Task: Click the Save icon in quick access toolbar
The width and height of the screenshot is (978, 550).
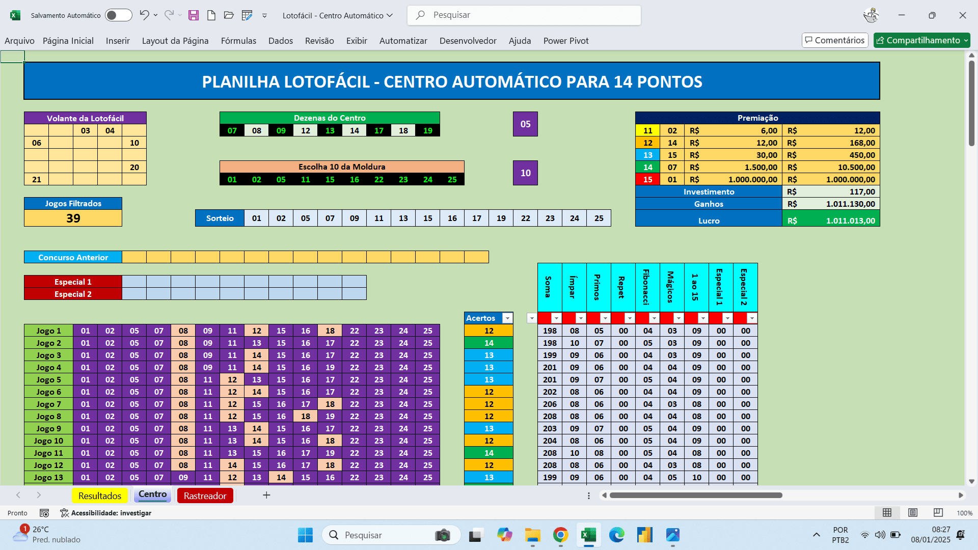Action: (193, 15)
